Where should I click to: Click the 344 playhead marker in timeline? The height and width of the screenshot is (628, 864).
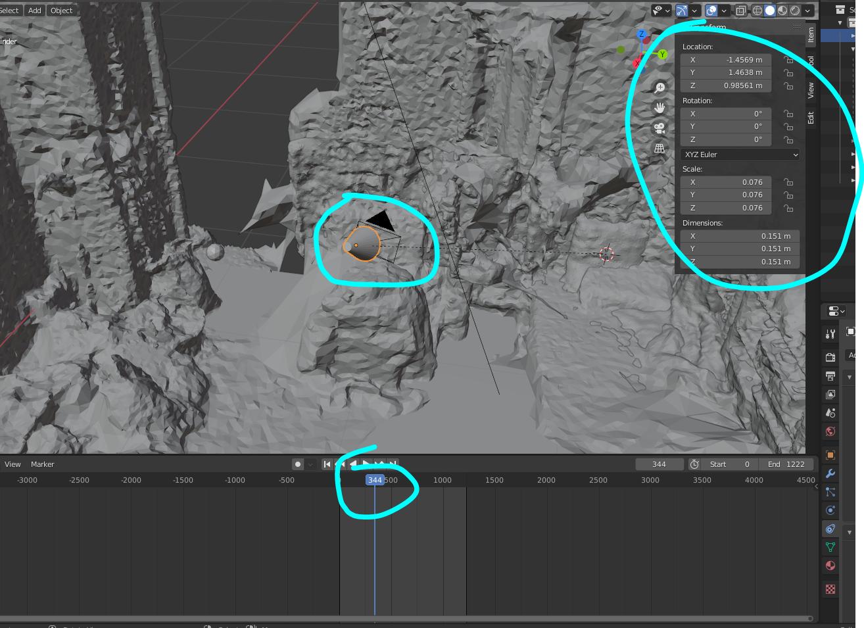375,480
